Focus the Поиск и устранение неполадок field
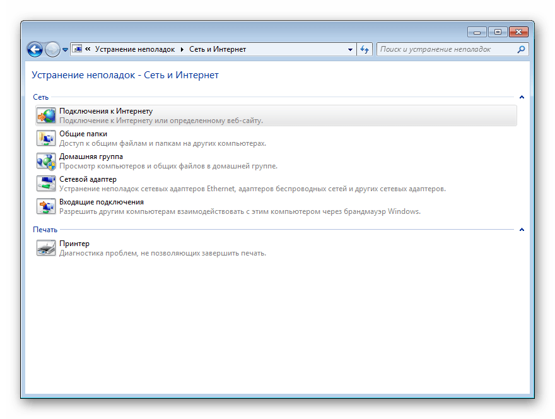Screen dimensions: 555x419 447,49
